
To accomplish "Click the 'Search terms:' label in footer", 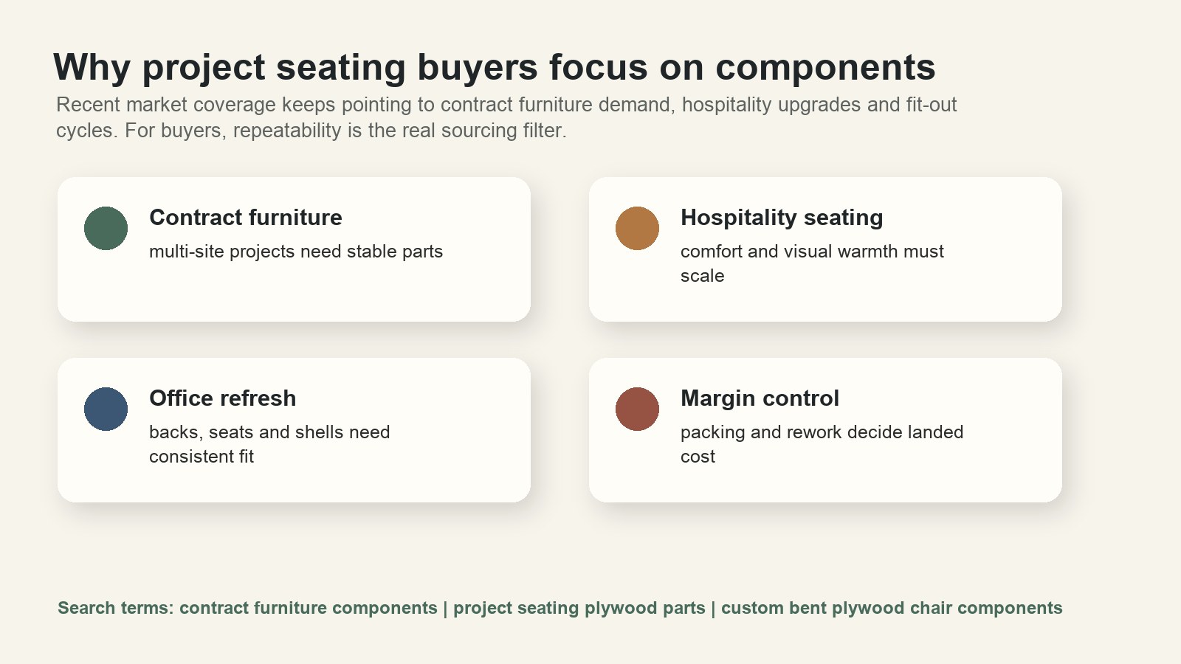I will [x=116, y=608].
